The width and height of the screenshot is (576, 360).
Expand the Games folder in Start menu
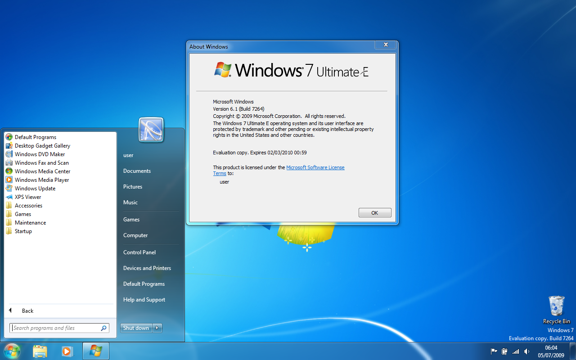[x=24, y=214]
